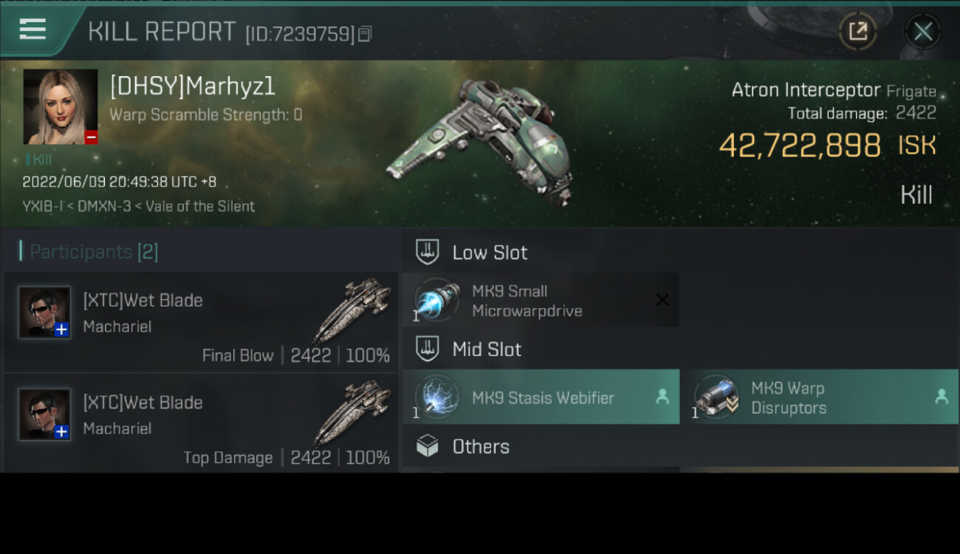Select MK9 Warp Disruptors item
Screen dimensions: 960x554
pyautogui.click(x=823, y=397)
